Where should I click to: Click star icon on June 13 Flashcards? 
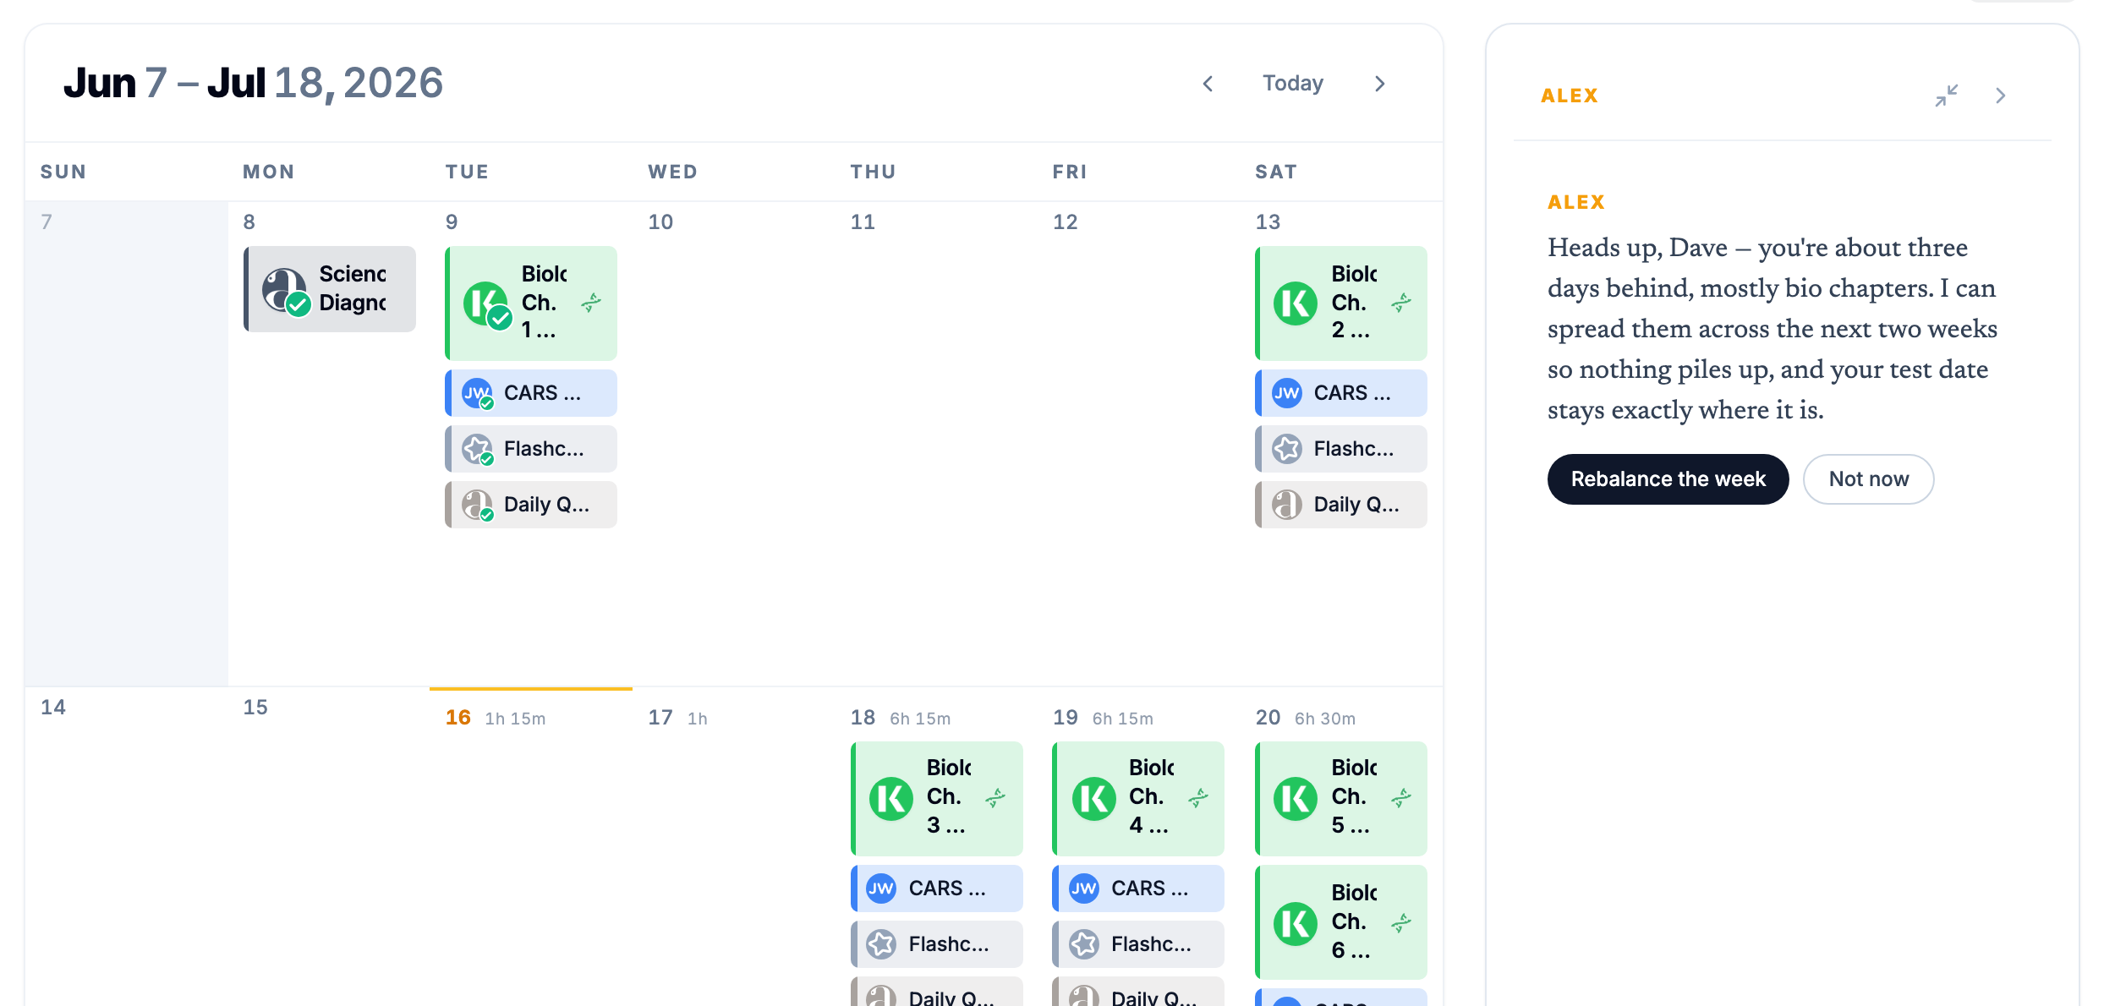[1287, 449]
